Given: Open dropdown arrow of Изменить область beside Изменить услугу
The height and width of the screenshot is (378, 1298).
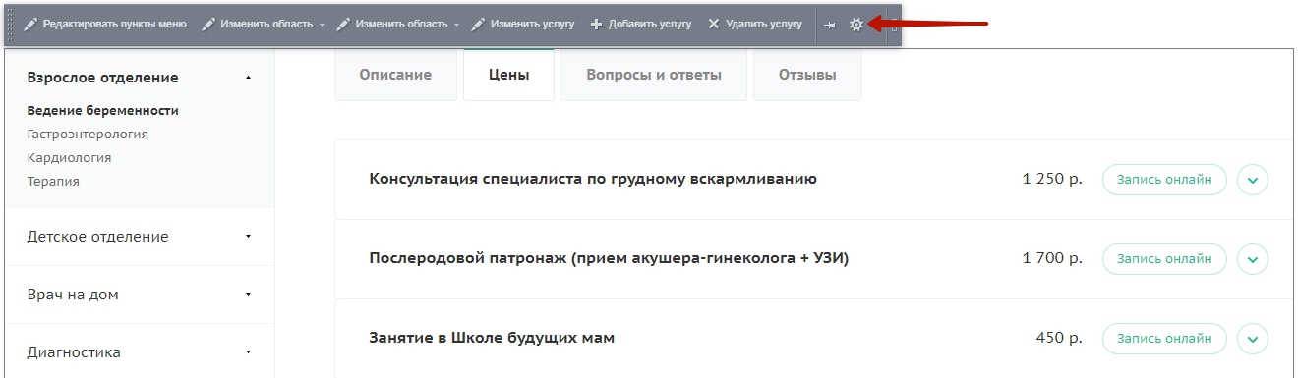Looking at the screenshot, I should [457, 25].
